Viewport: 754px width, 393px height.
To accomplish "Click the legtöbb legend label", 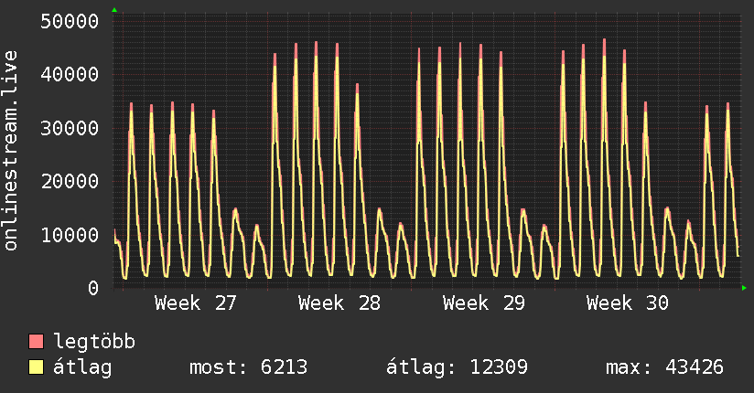I will 94,341.
